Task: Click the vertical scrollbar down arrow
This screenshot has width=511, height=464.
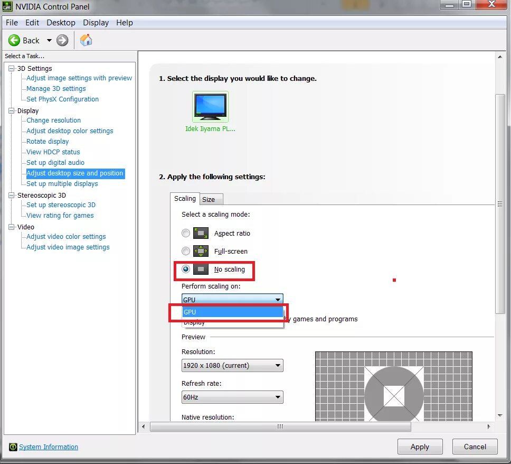Action: pos(500,415)
